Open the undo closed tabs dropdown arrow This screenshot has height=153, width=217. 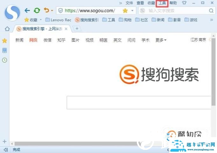pos(52,10)
